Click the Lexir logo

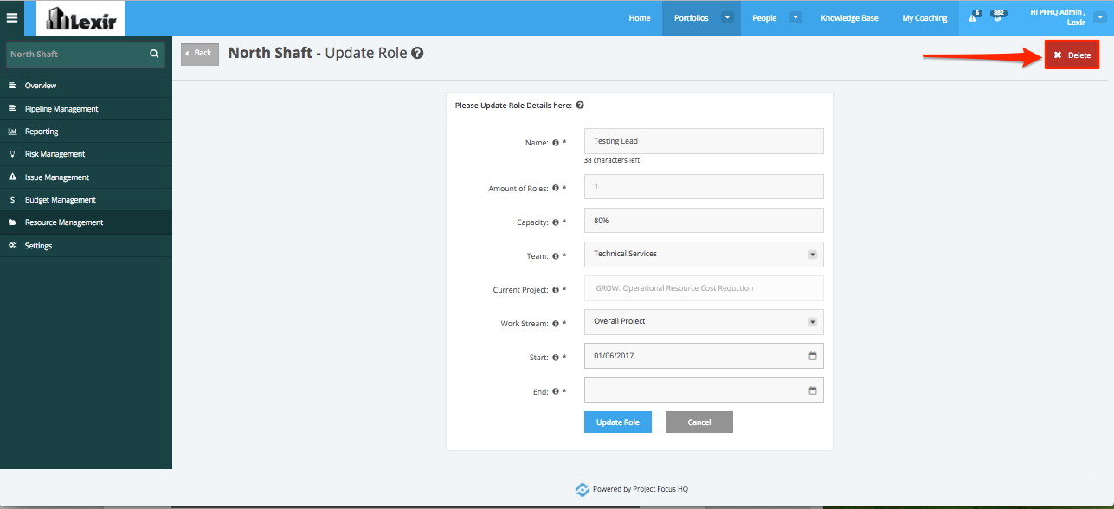80,18
